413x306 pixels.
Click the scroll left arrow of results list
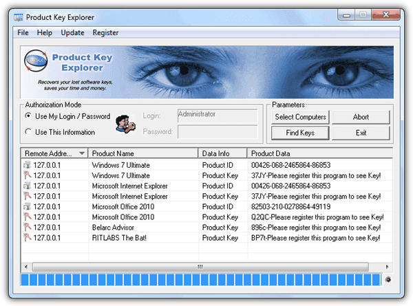click(x=26, y=267)
